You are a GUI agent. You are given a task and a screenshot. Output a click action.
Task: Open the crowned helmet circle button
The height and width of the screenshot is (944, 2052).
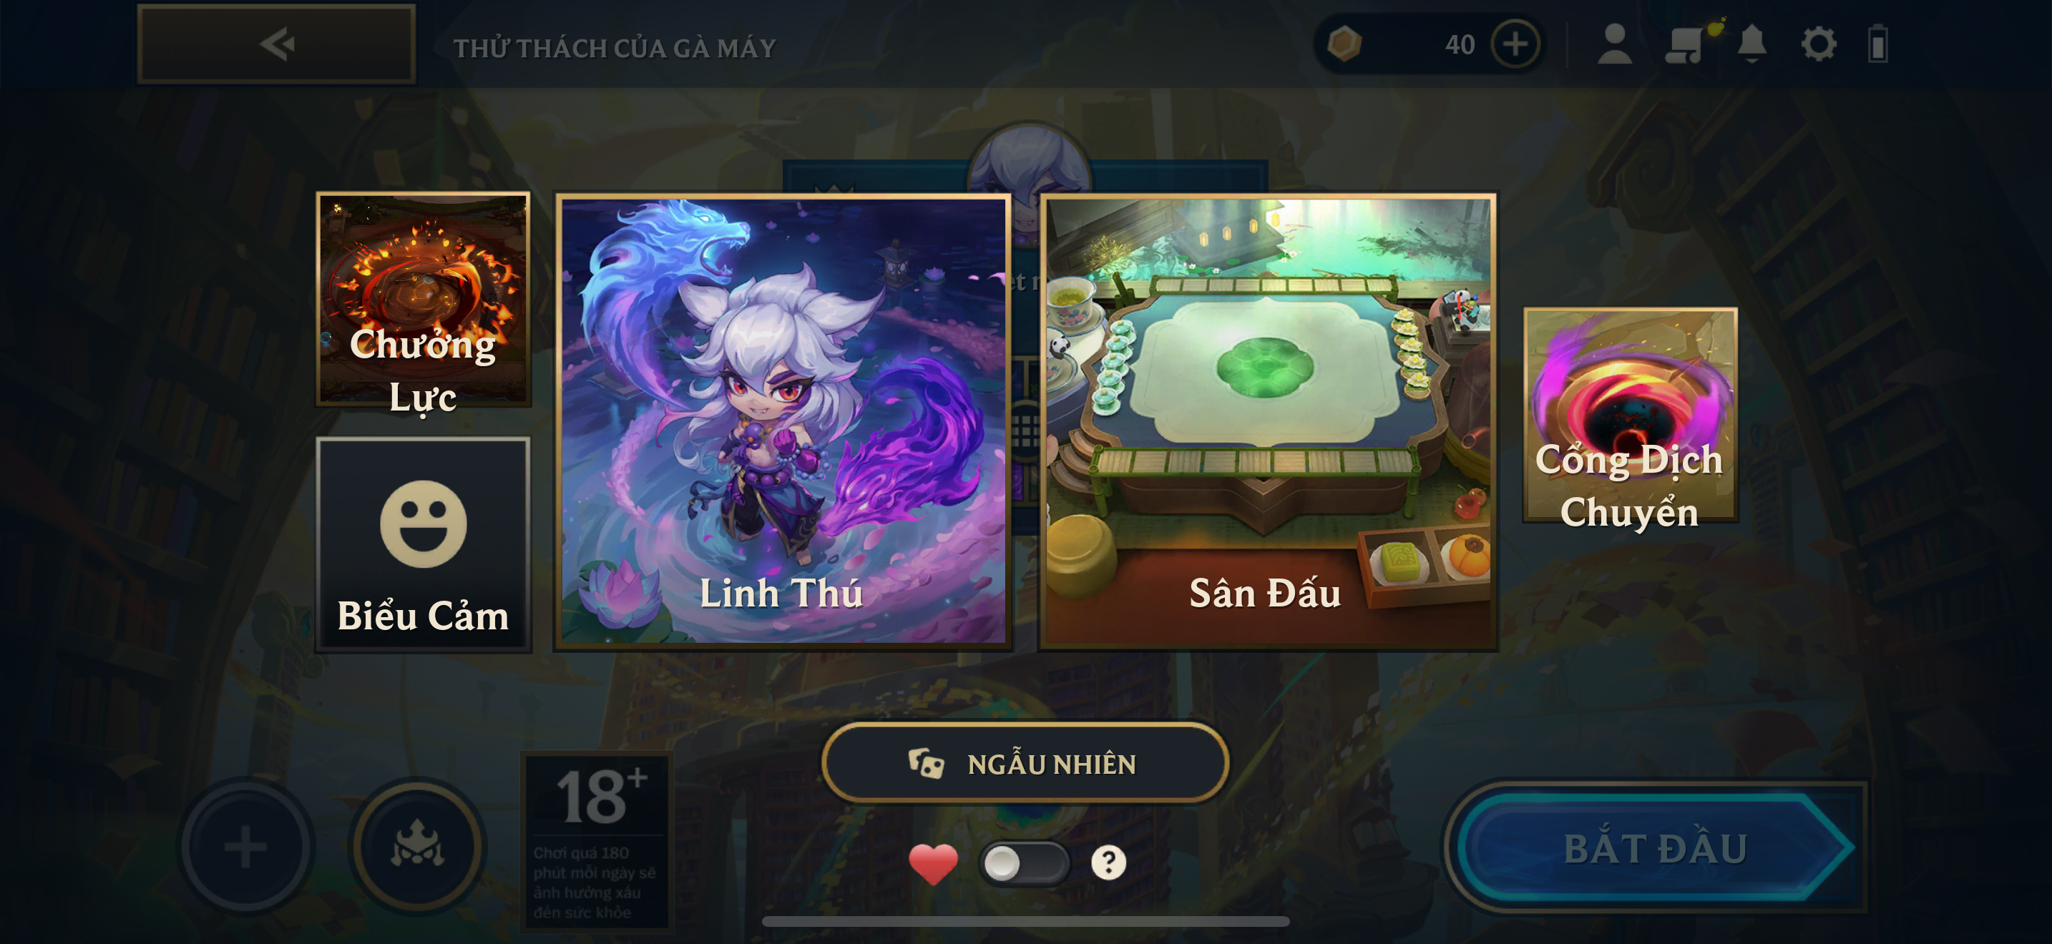(x=417, y=846)
